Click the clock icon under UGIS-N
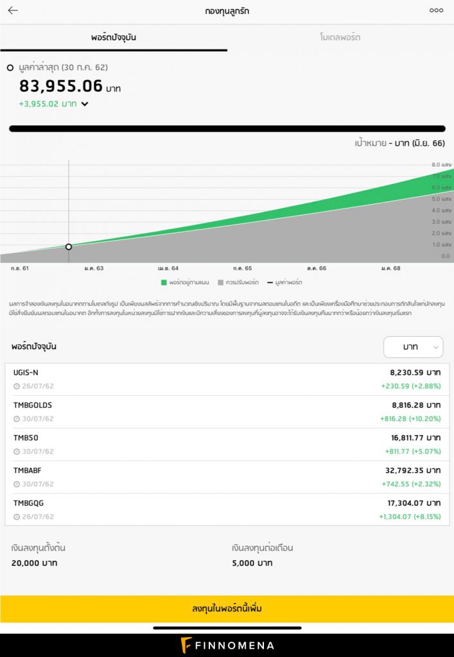The width and height of the screenshot is (454, 657). pyautogui.click(x=17, y=386)
